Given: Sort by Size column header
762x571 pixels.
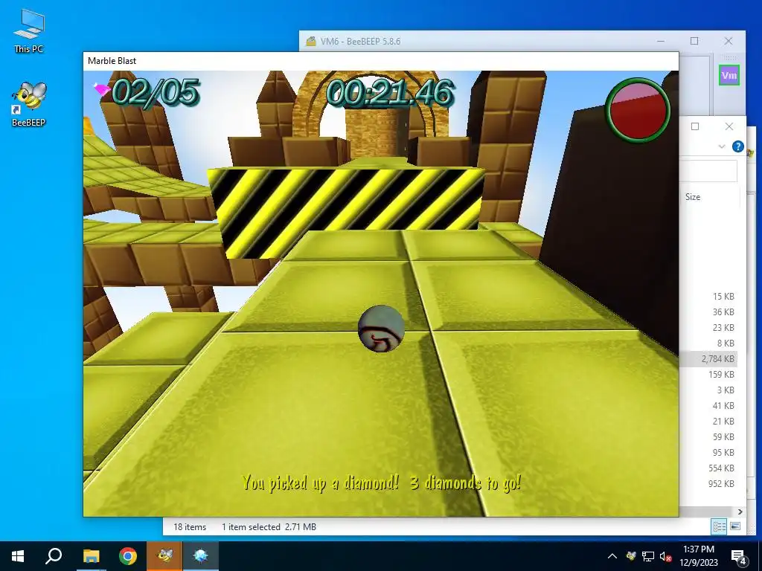Looking at the screenshot, I should (x=693, y=196).
